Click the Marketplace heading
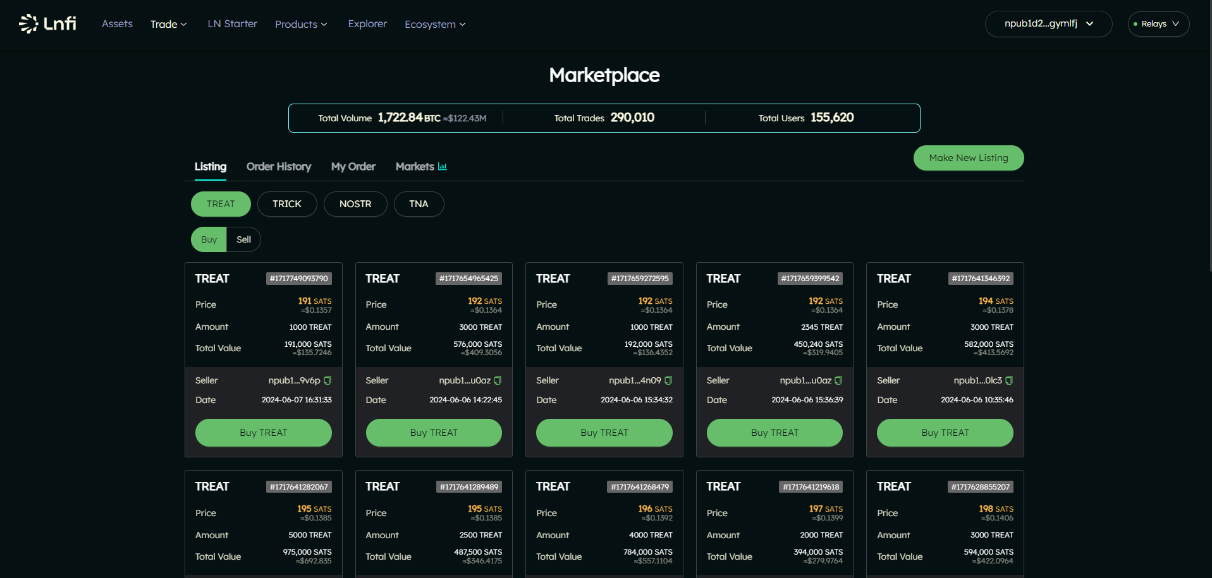The width and height of the screenshot is (1212, 578). (604, 75)
